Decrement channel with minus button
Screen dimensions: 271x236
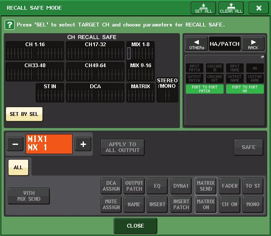tap(15, 144)
